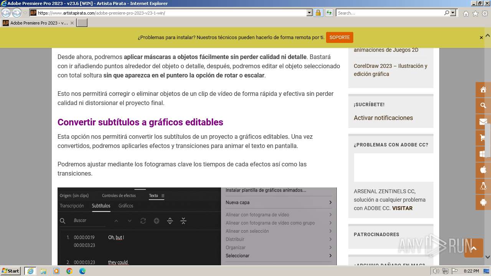Expand the Seleccionar submenu arrow in the image
The width and height of the screenshot is (491, 276).
330,256
